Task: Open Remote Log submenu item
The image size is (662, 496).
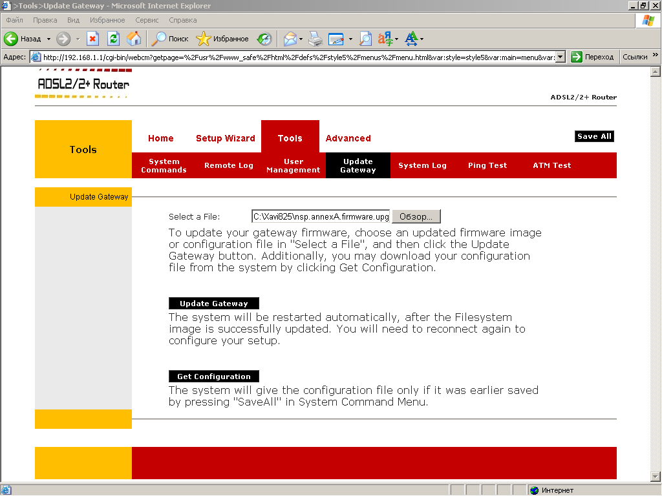Action: pos(229,165)
